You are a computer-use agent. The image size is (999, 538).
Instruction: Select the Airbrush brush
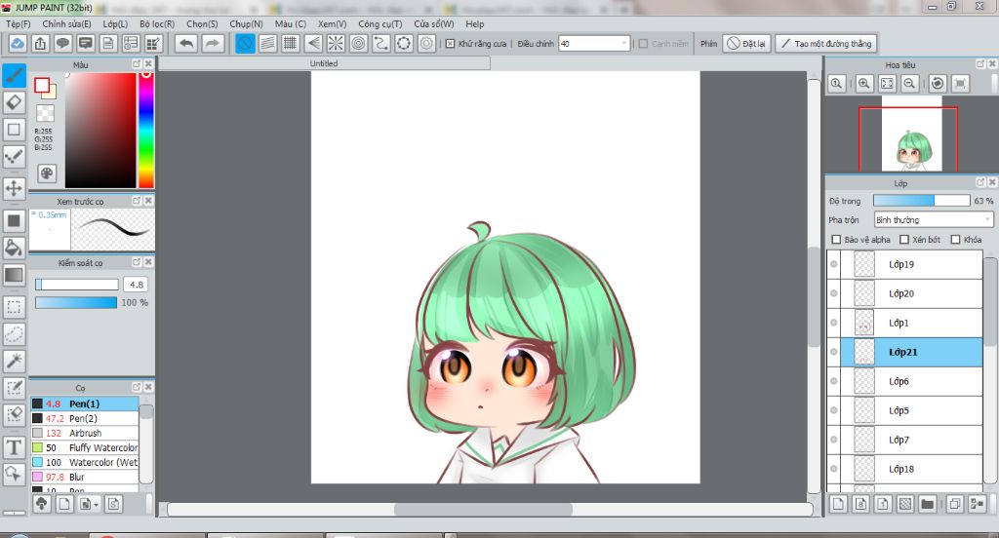tap(84, 433)
